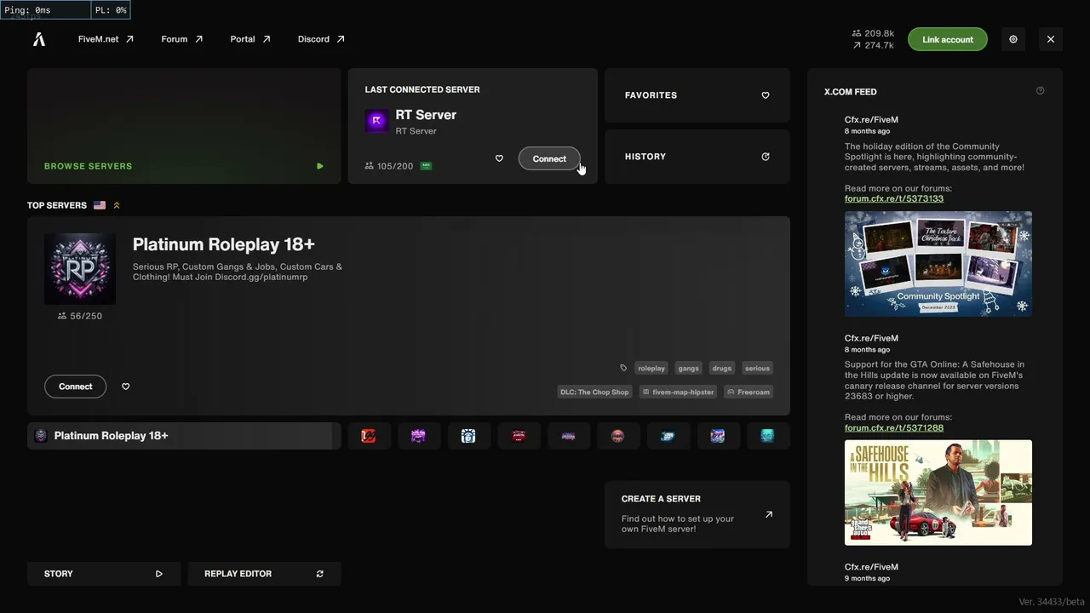Image resolution: width=1090 pixels, height=613 pixels.
Task: Click the green play icon on Browse Servers
Action: pyautogui.click(x=320, y=166)
